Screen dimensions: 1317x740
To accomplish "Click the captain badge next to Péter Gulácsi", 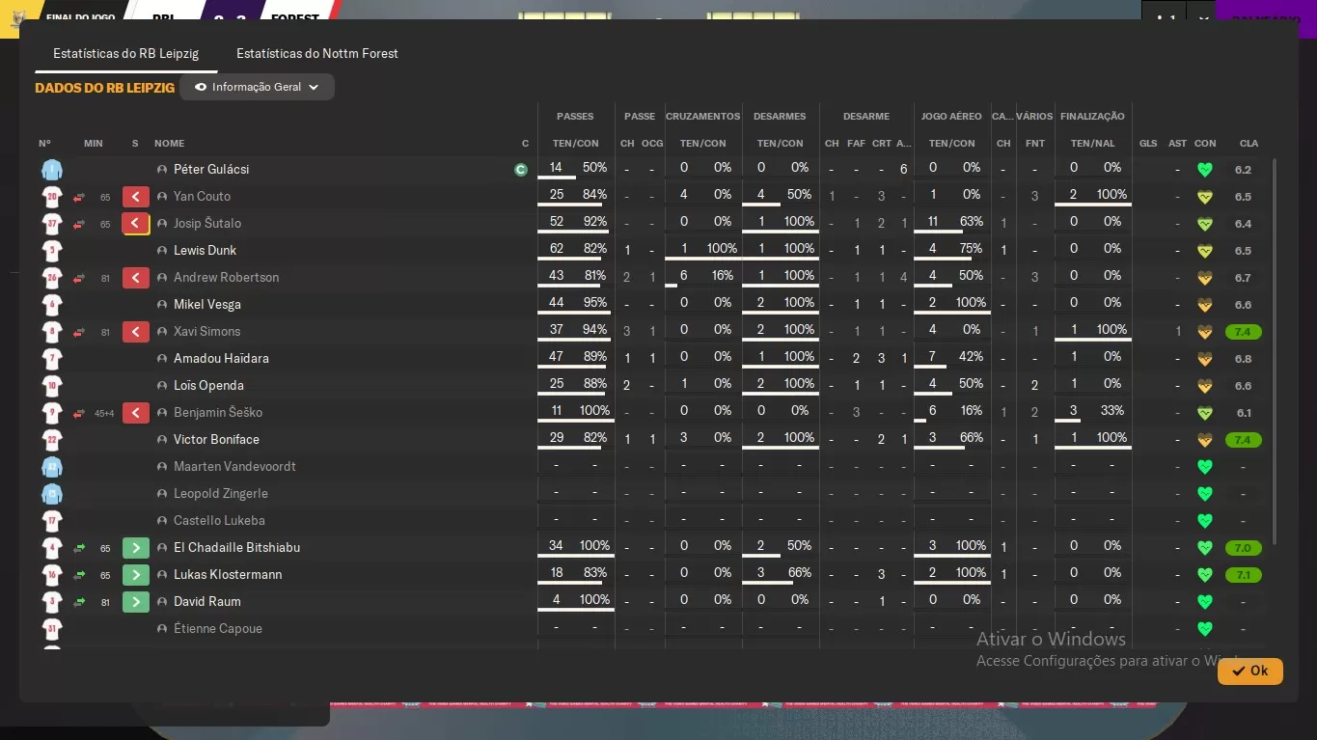I will 521,170.
